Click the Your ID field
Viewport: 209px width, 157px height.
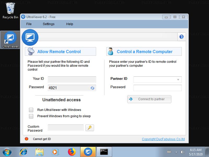[72, 80]
